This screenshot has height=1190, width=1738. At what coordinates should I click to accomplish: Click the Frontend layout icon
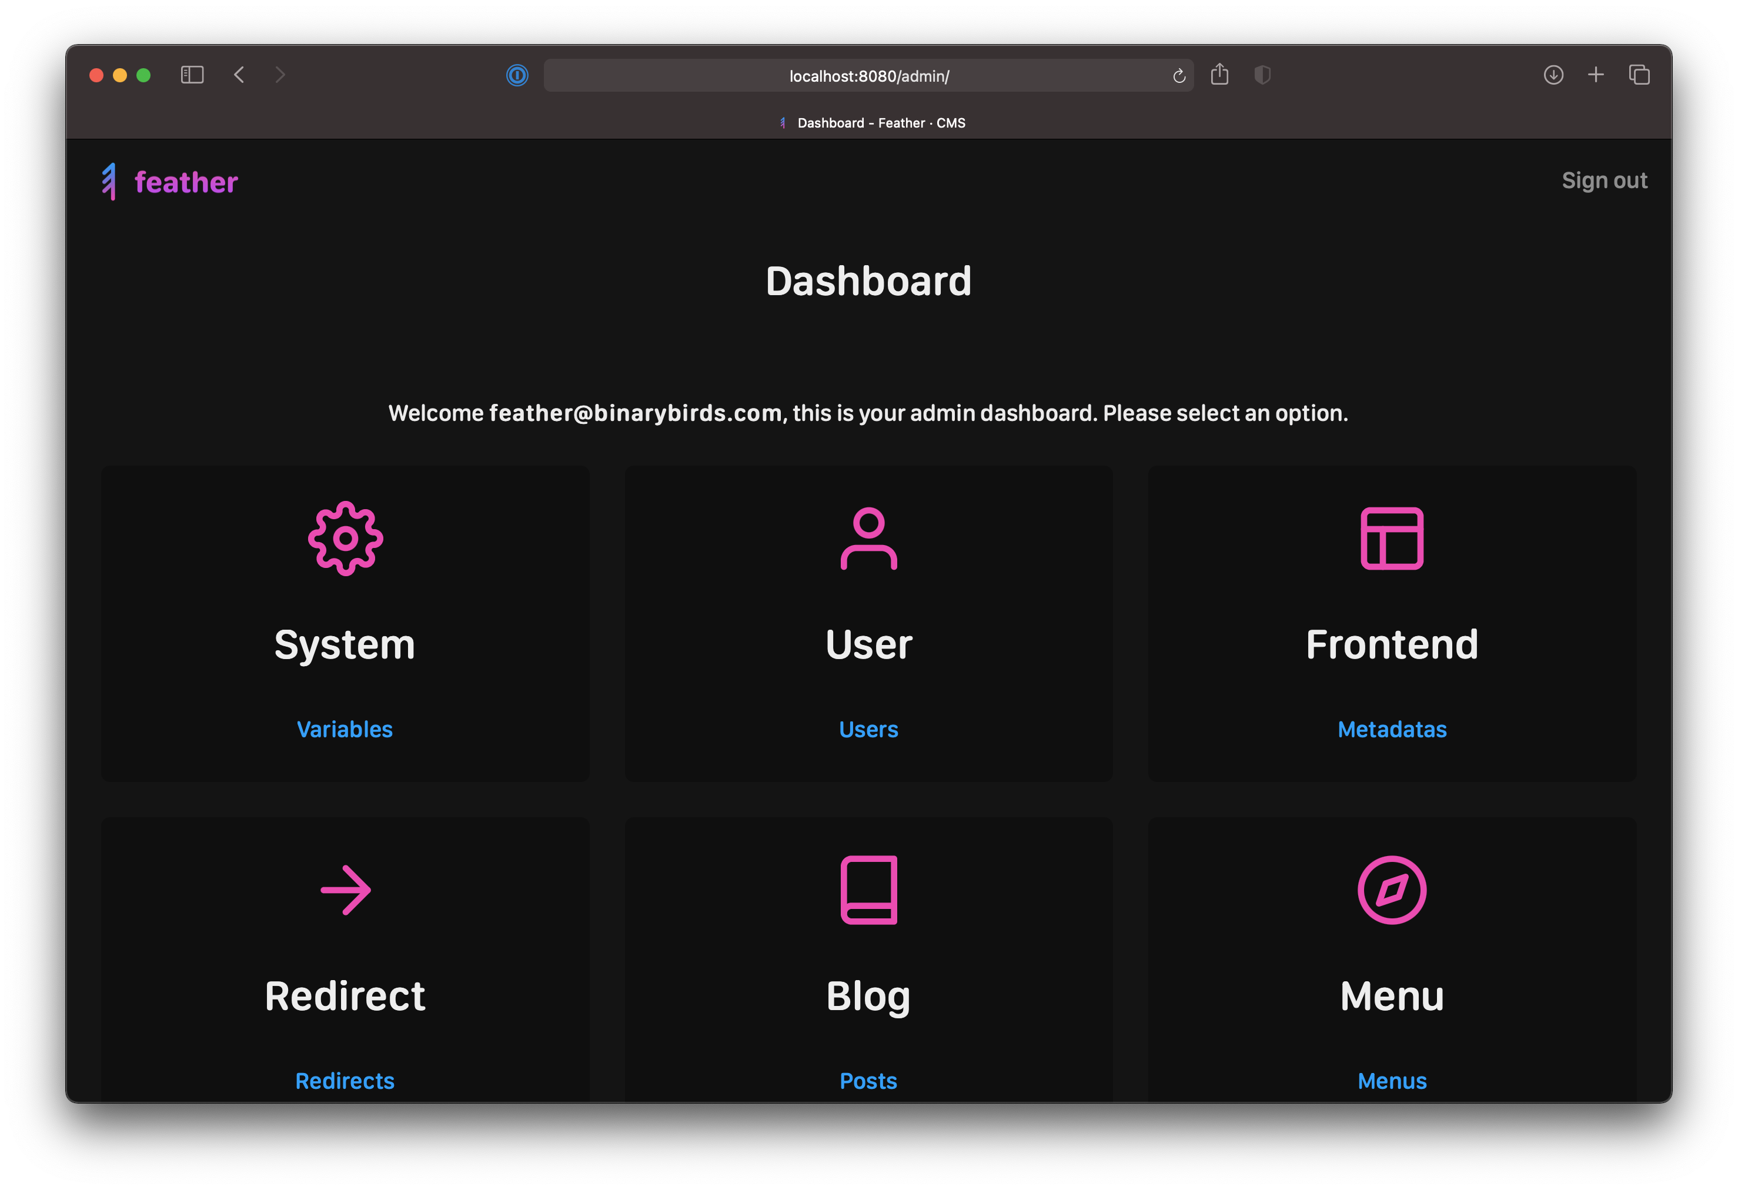pyautogui.click(x=1392, y=539)
